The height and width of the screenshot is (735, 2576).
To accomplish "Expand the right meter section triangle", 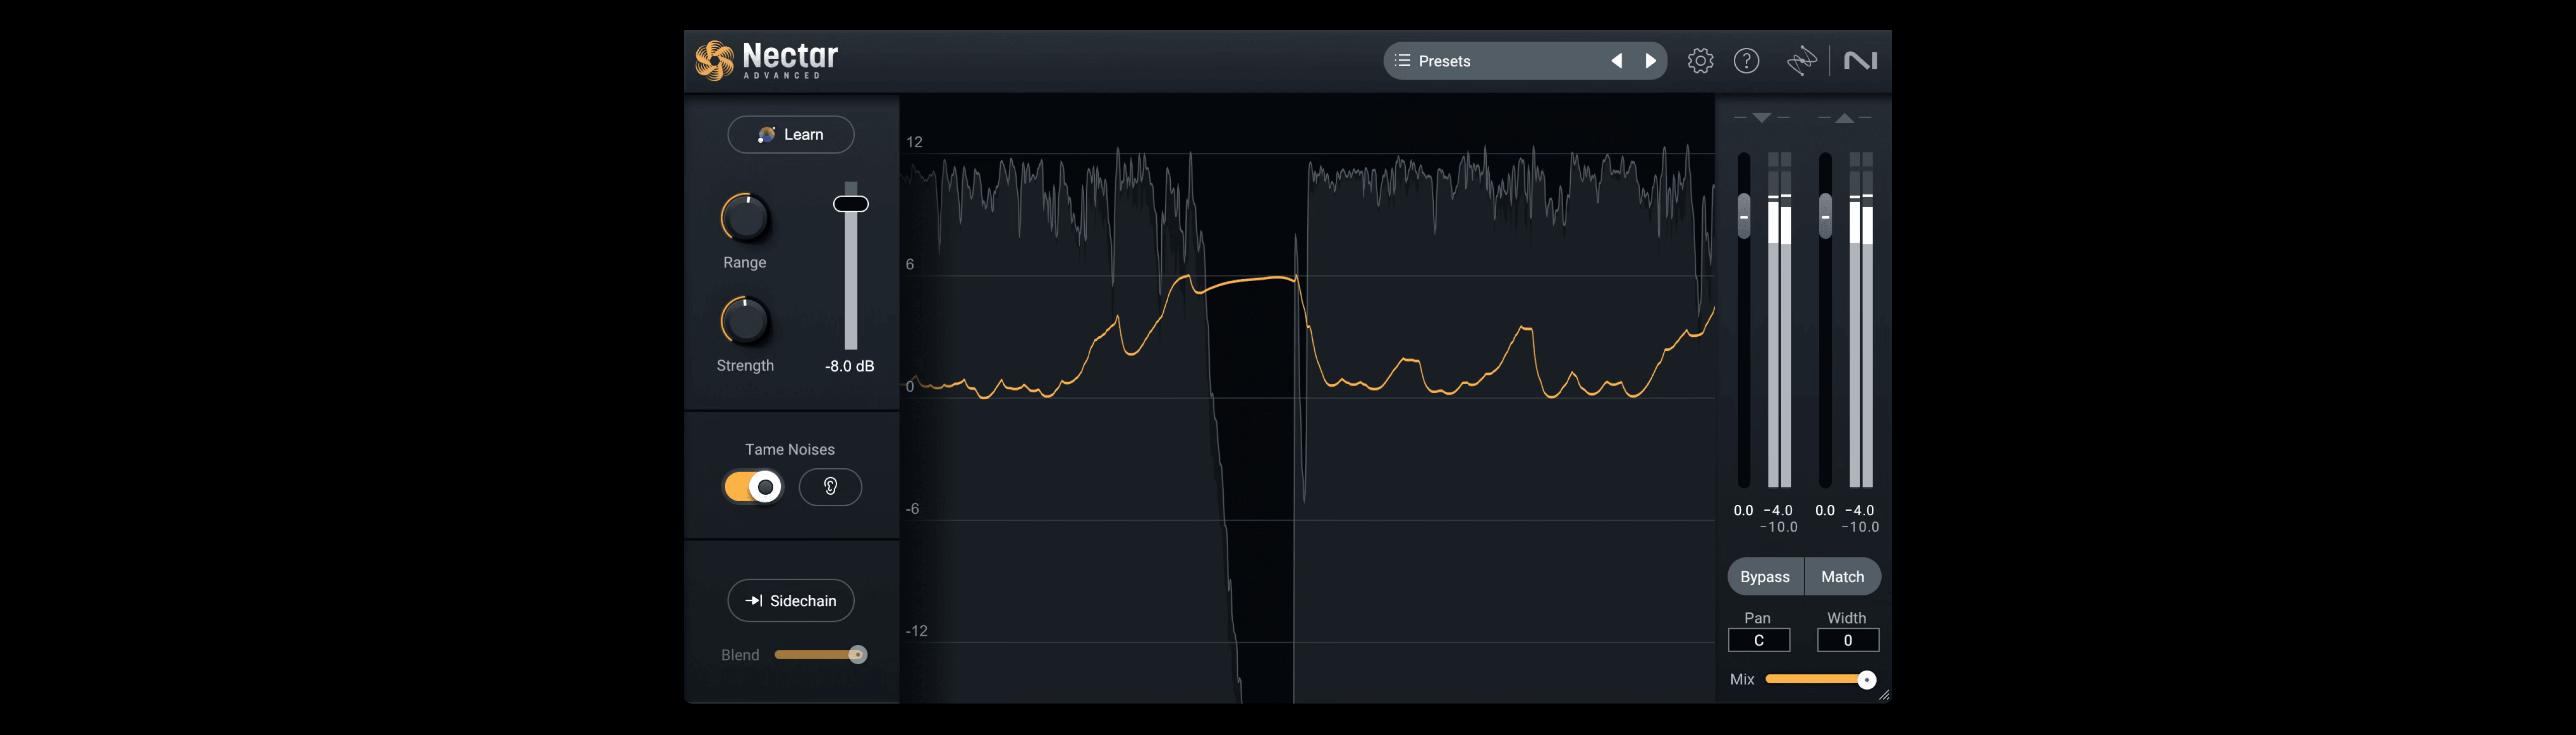I will [x=1845, y=117].
